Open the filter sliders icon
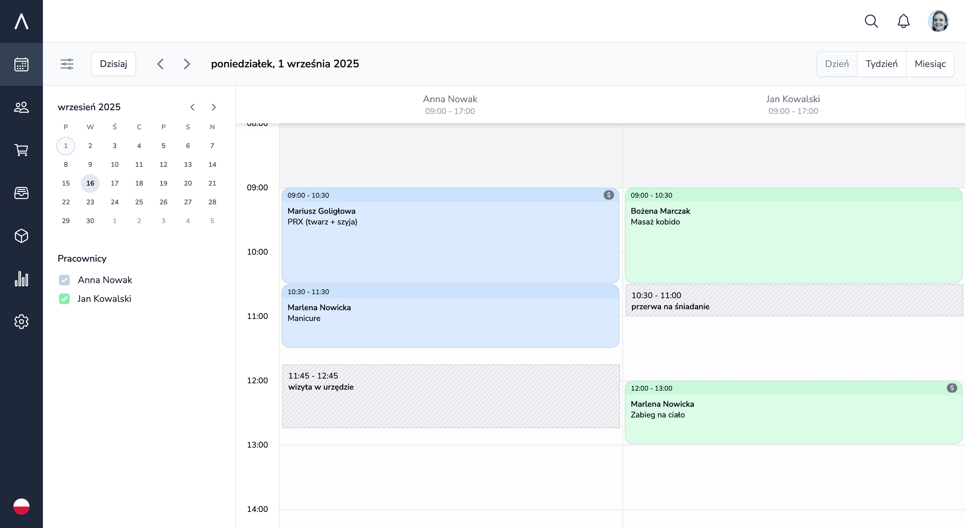Image resolution: width=966 pixels, height=528 pixels. [67, 64]
